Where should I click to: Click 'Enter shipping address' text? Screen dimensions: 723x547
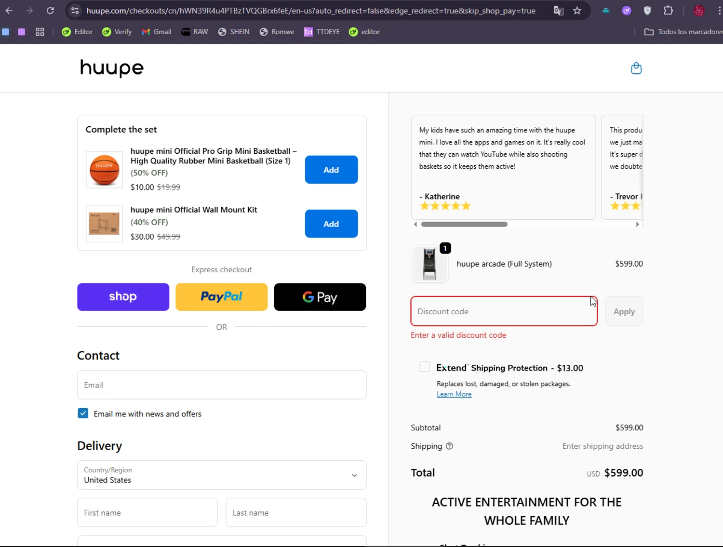point(602,446)
